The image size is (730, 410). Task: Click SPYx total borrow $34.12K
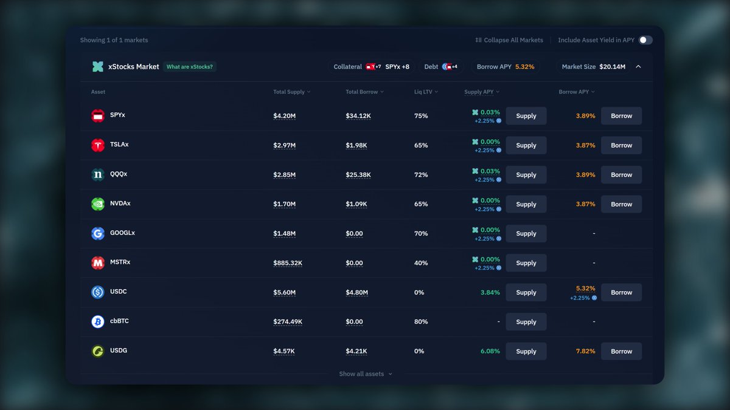click(358, 116)
